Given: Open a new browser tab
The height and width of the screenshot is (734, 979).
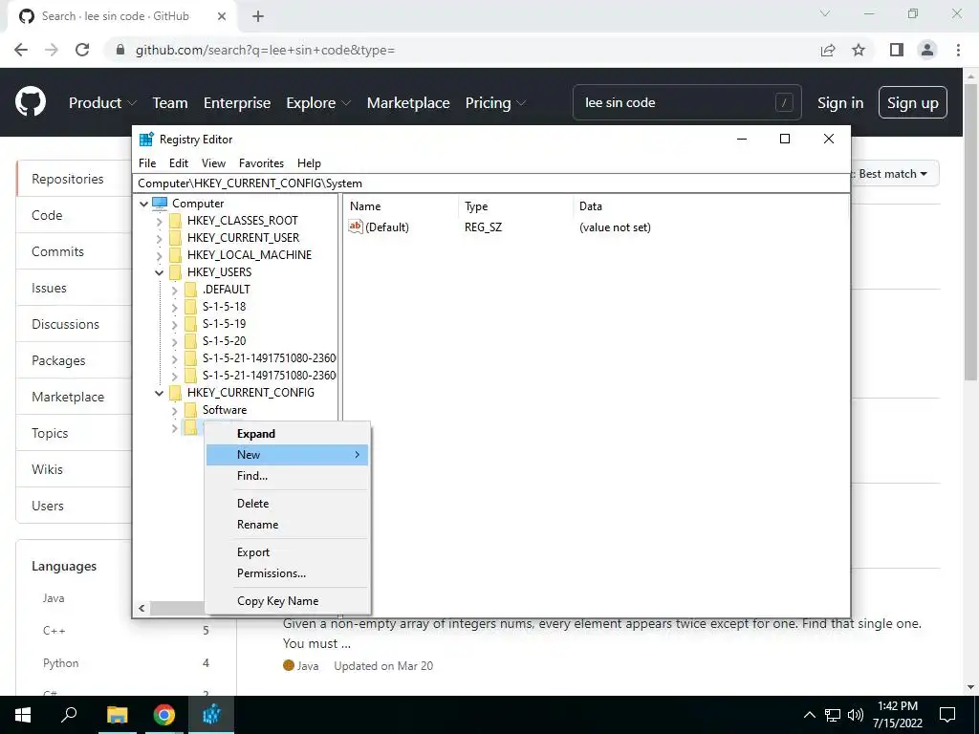Looking at the screenshot, I should [x=258, y=16].
